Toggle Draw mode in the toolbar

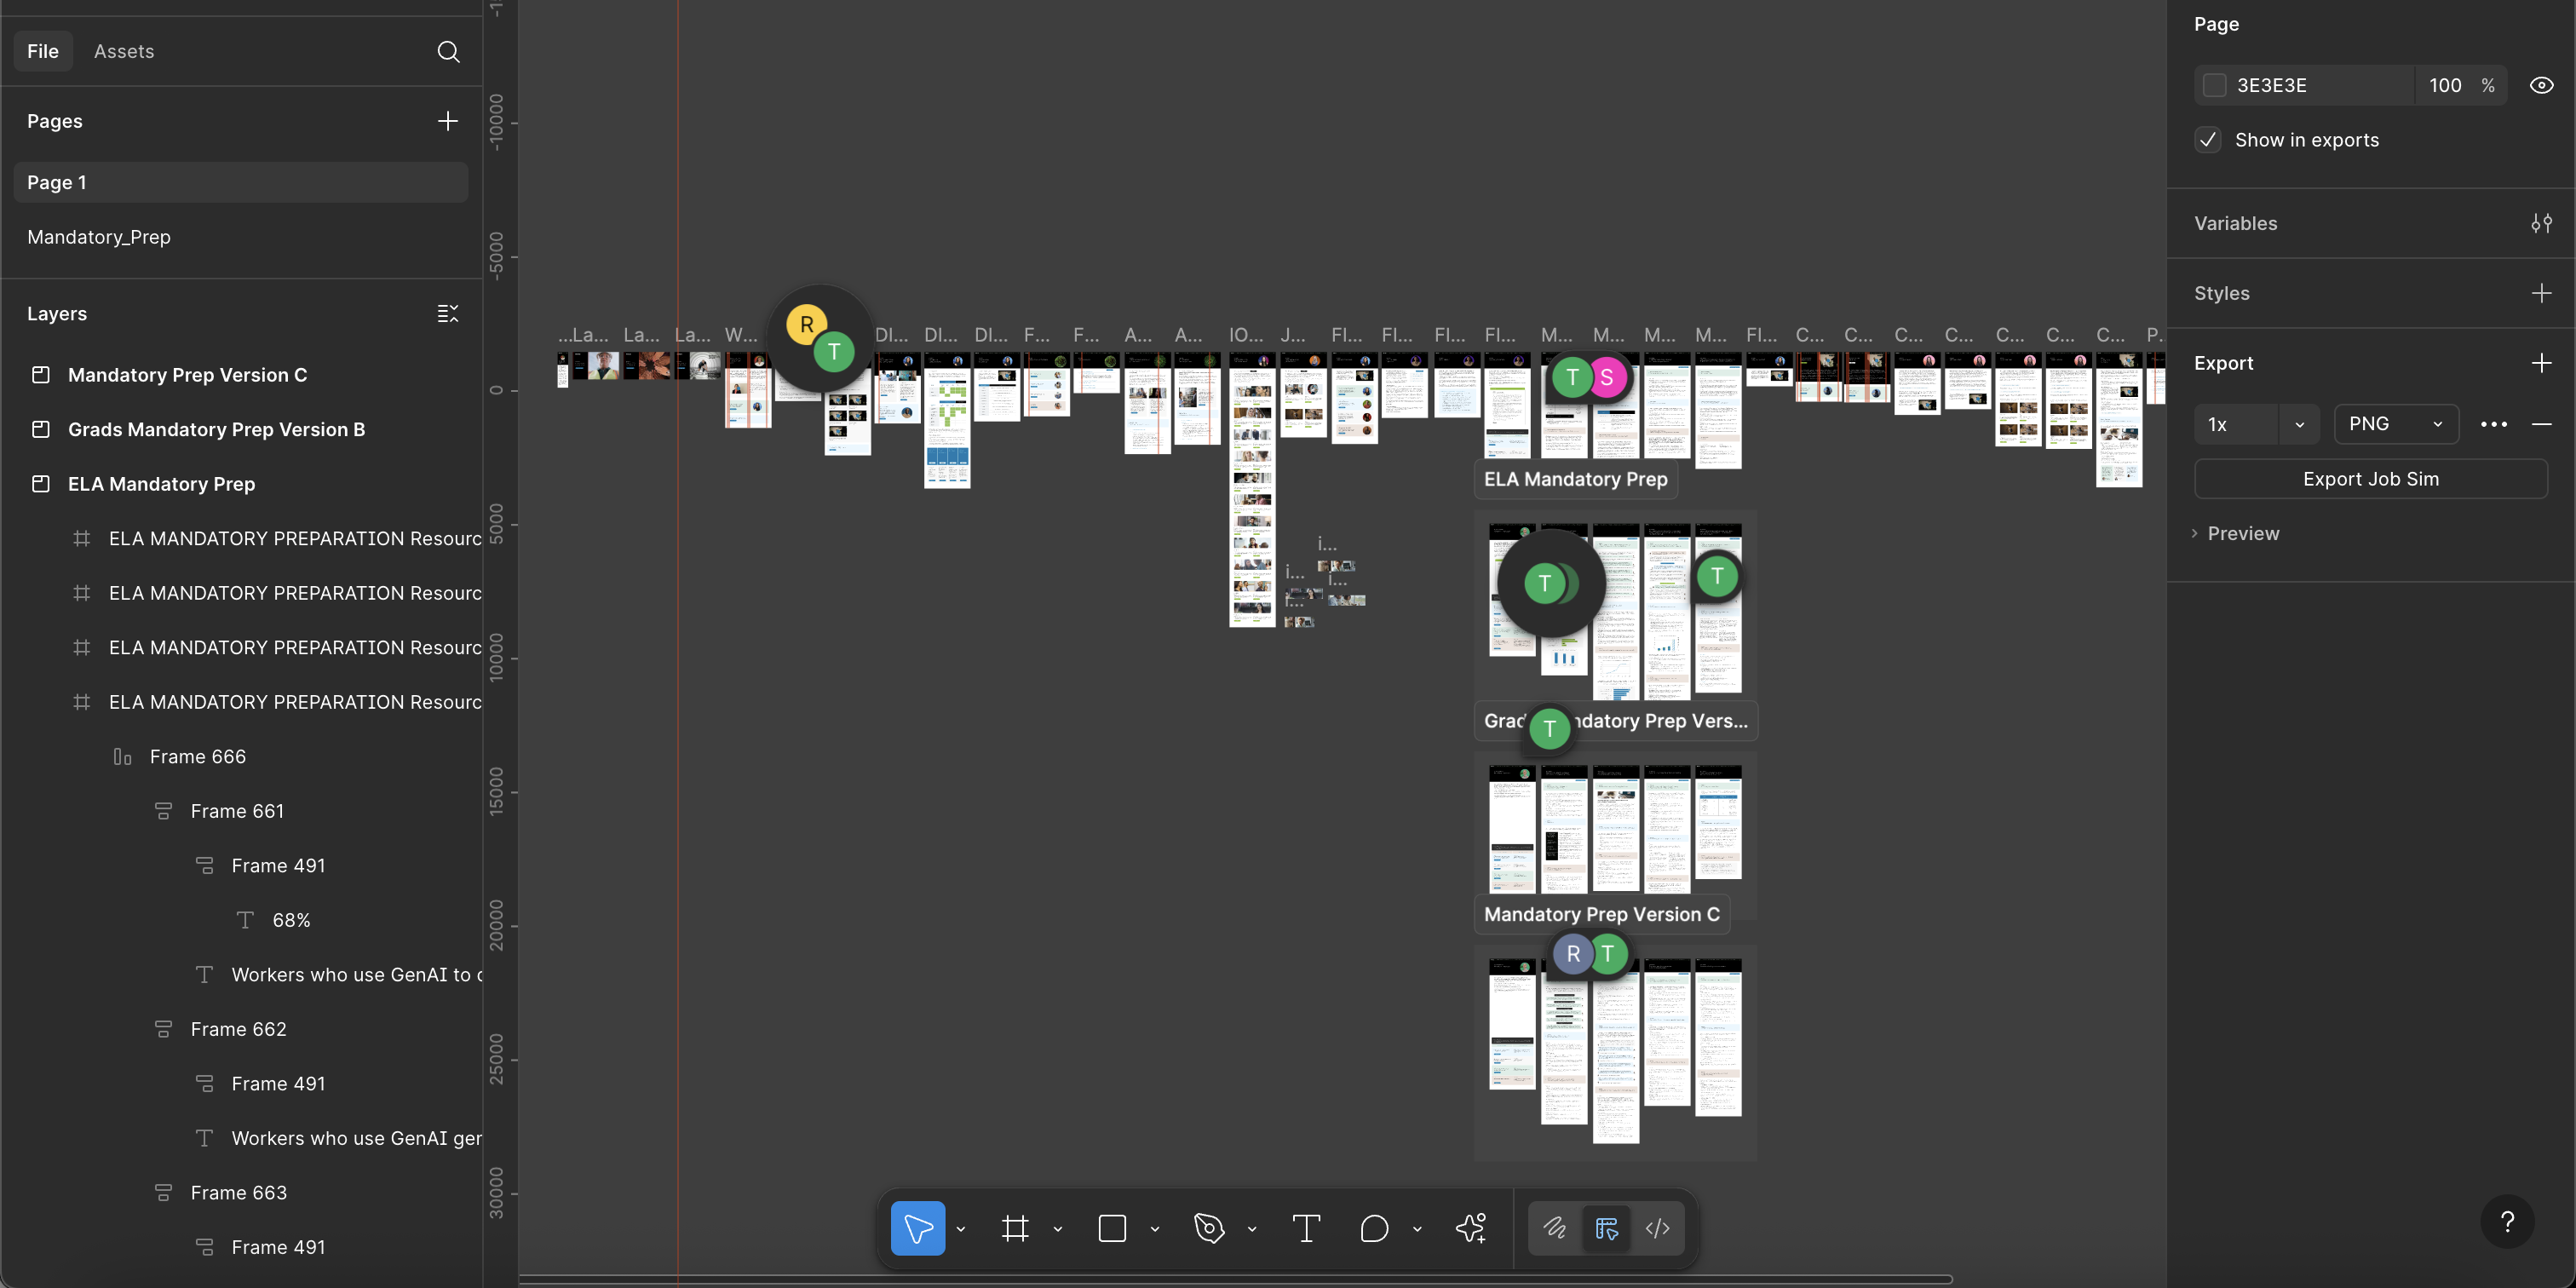point(1554,1228)
